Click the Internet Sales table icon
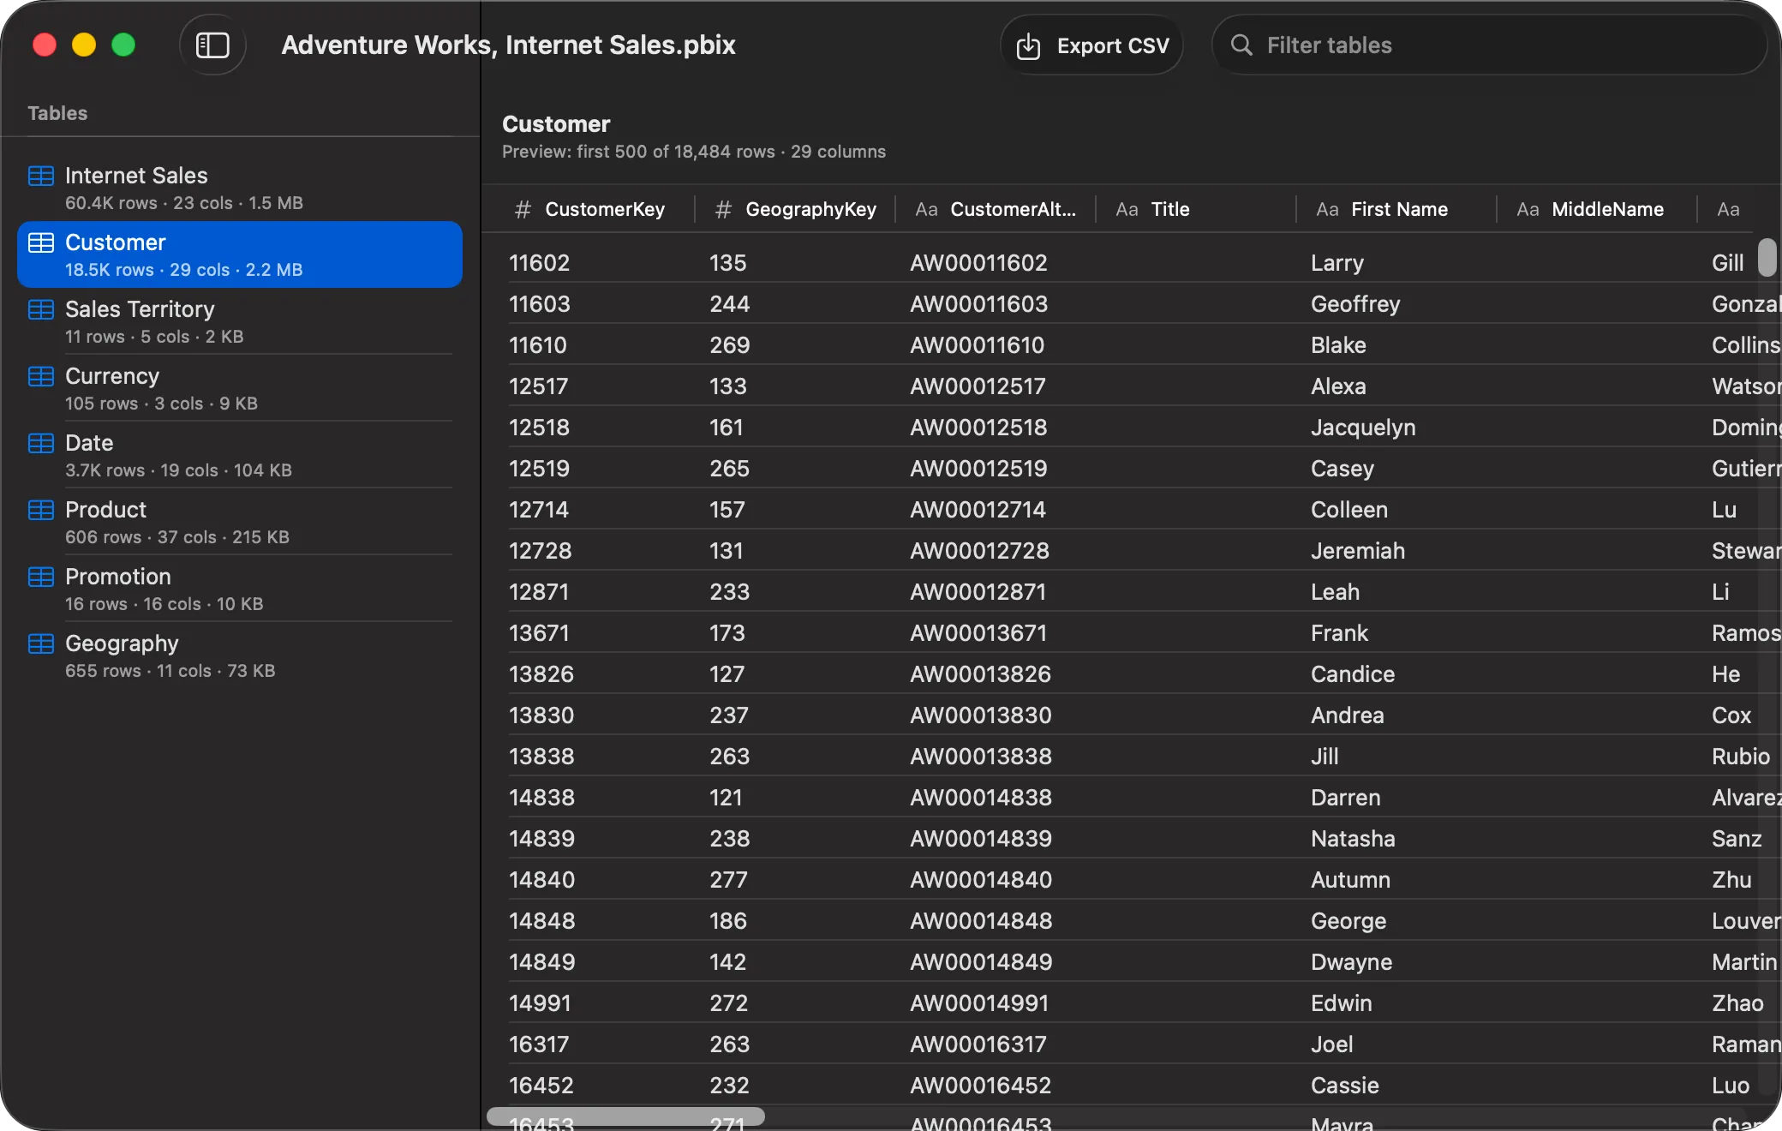Screen dimensions: 1782x1131 (41, 176)
